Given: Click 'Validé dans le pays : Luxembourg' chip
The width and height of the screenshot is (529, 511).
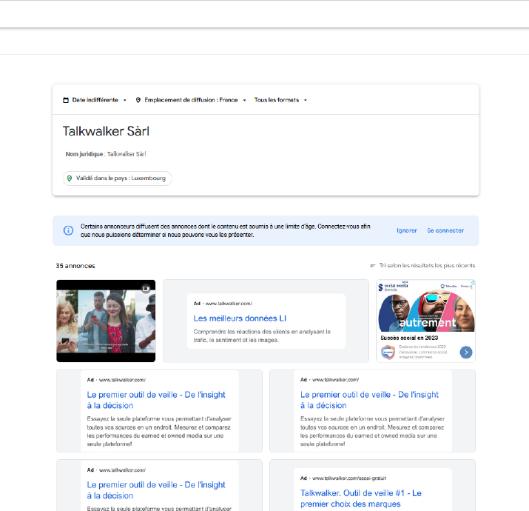Looking at the screenshot, I should click(118, 178).
